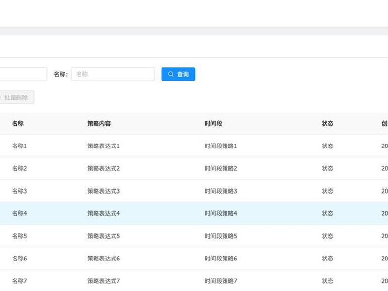
Task: Click 策略表达式1 cell
Action: (x=103, y=146)
